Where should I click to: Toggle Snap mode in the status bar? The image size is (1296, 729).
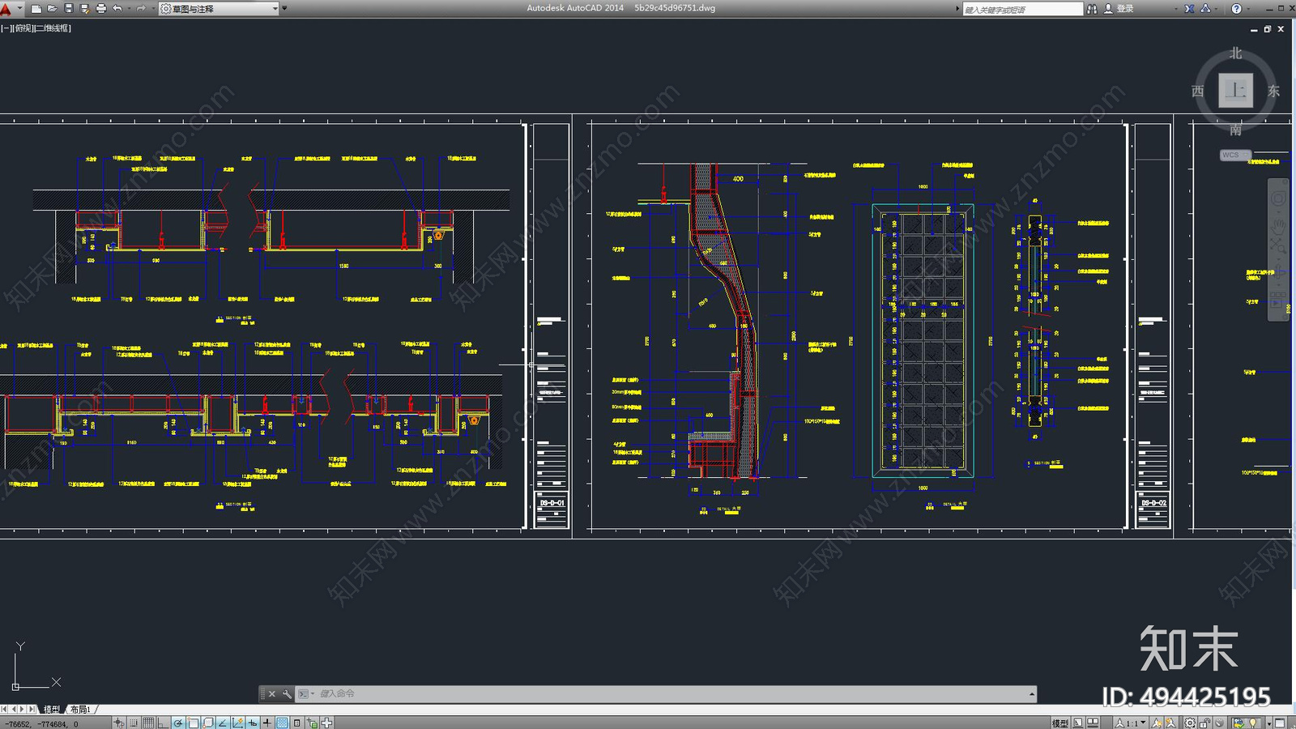(134, 723)
